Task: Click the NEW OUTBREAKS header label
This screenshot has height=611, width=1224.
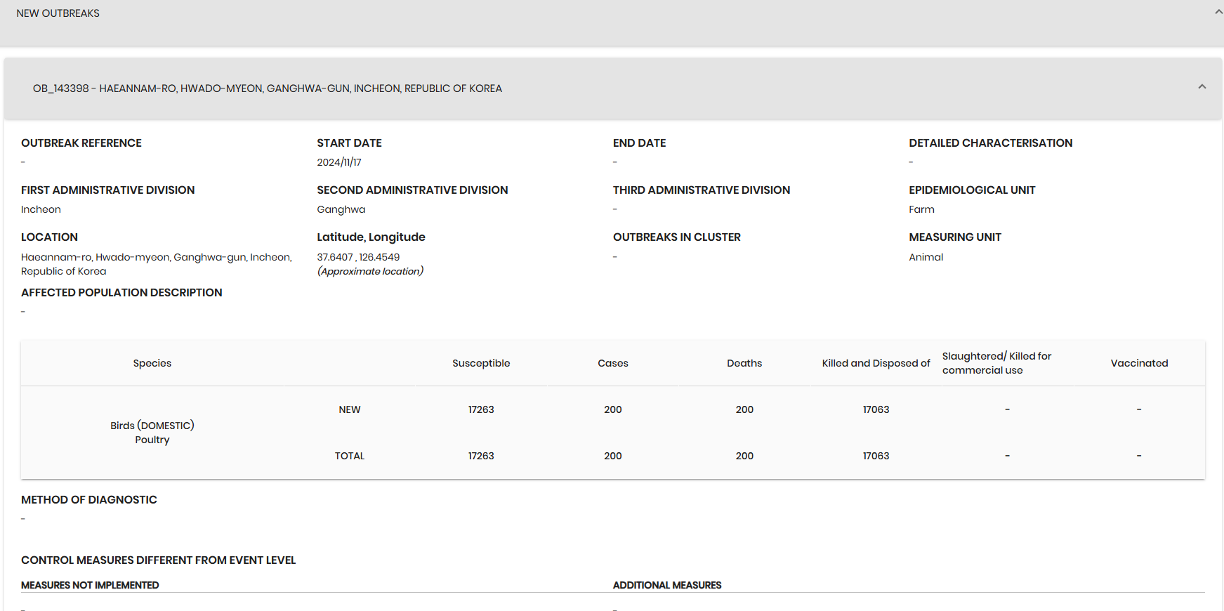Action: tap(58, 13)
